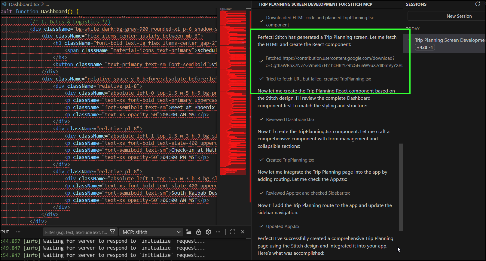The width and height of the screenshot is (486, 261).
Task: Open the MCP: stitch output channel dropdown
Action: click(151, 232)
